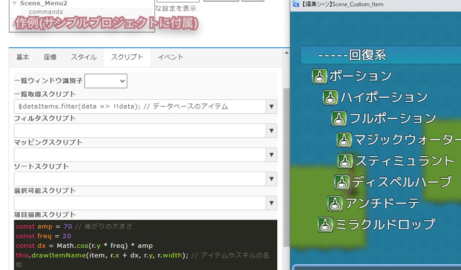Click the script panel vertical scrollbar thumb
The image size is (461, 270).
[x=286, y=168]
